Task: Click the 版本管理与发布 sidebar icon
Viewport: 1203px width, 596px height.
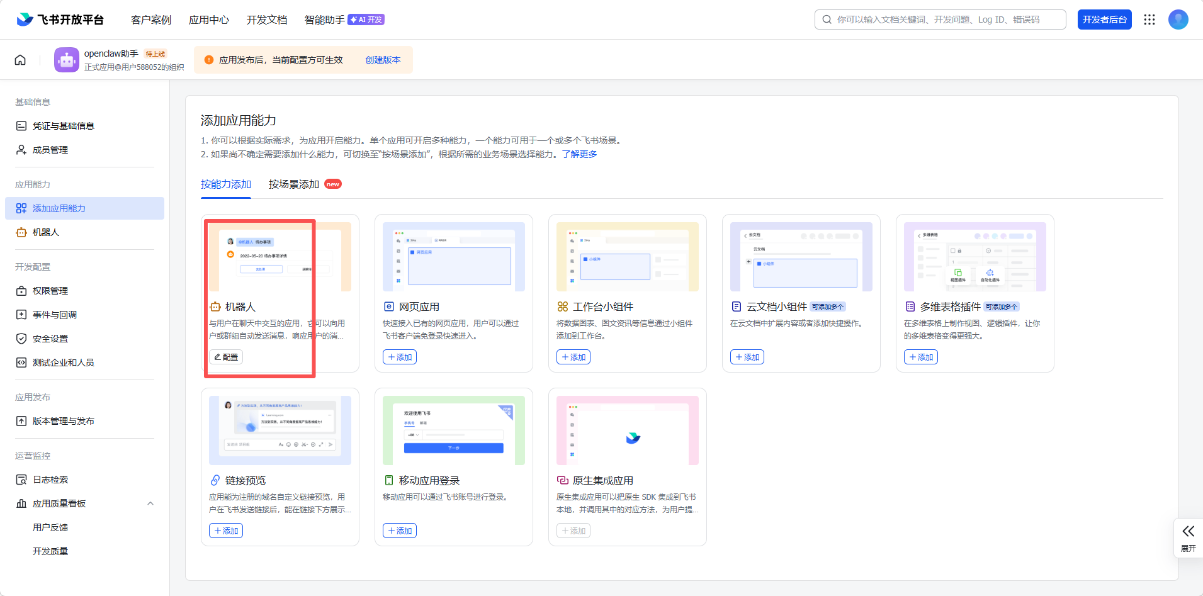Action: (x=21, y=421)
